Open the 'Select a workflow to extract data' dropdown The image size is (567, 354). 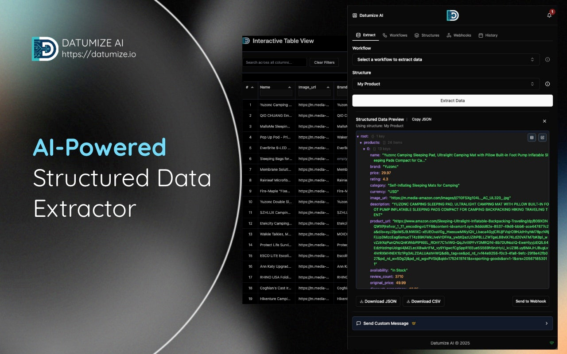point(446,60)
